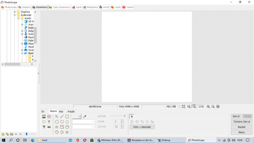Choose the filled square shape tool

coord(62,127)
